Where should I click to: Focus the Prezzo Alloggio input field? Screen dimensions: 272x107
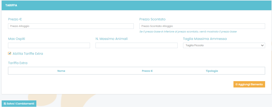[71, 26]
